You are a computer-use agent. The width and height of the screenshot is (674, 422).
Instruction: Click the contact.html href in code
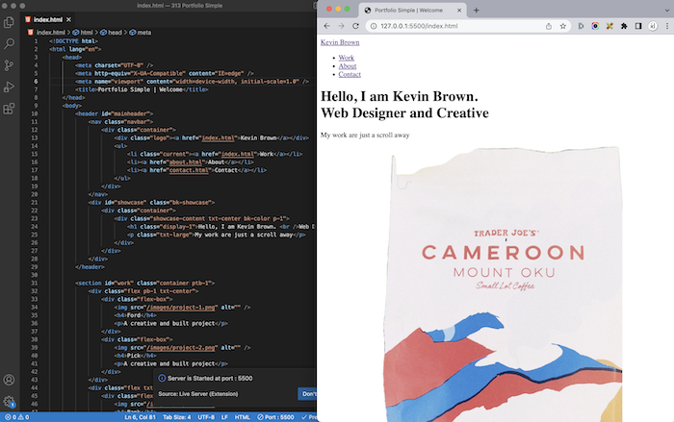(189, 170)
